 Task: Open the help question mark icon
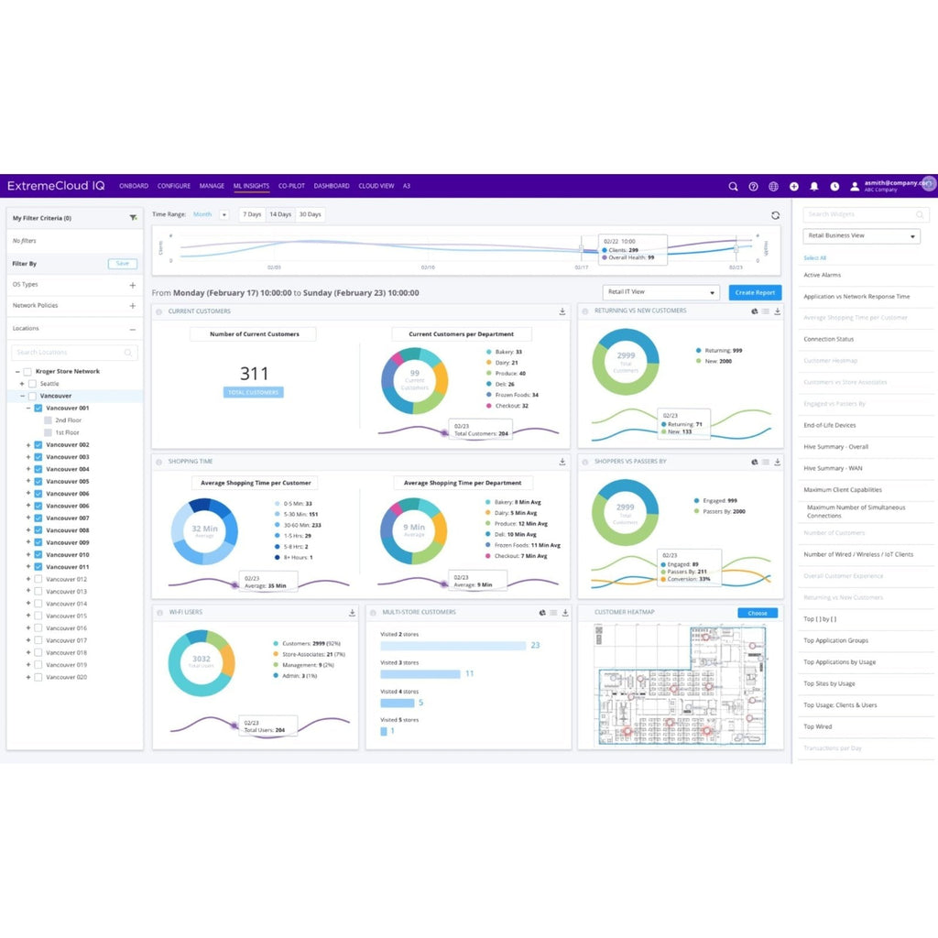point(753,186)
